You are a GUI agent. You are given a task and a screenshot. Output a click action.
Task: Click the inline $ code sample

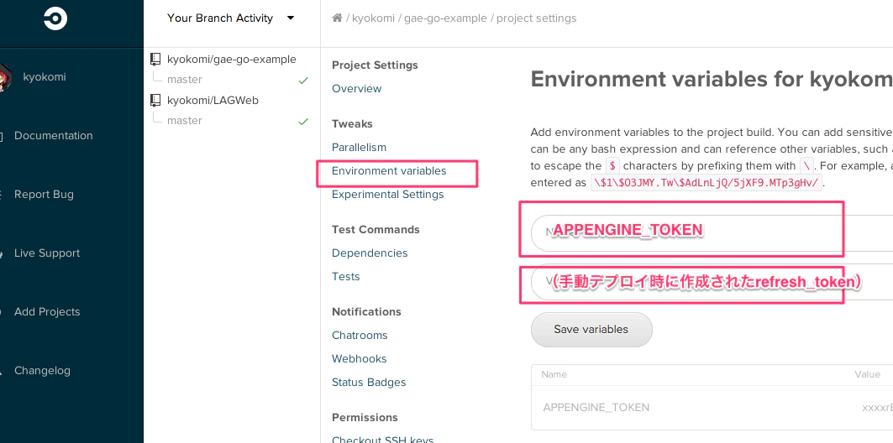point(612,165)
